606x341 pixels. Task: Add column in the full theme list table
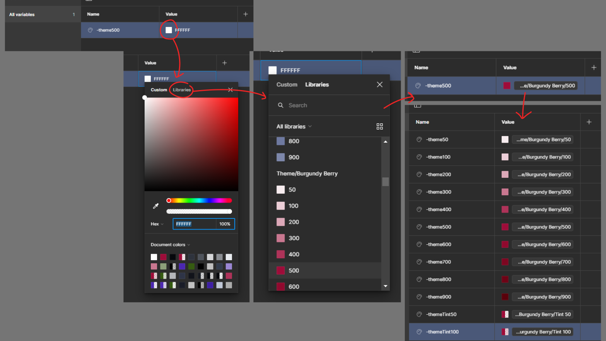(589, 122)
